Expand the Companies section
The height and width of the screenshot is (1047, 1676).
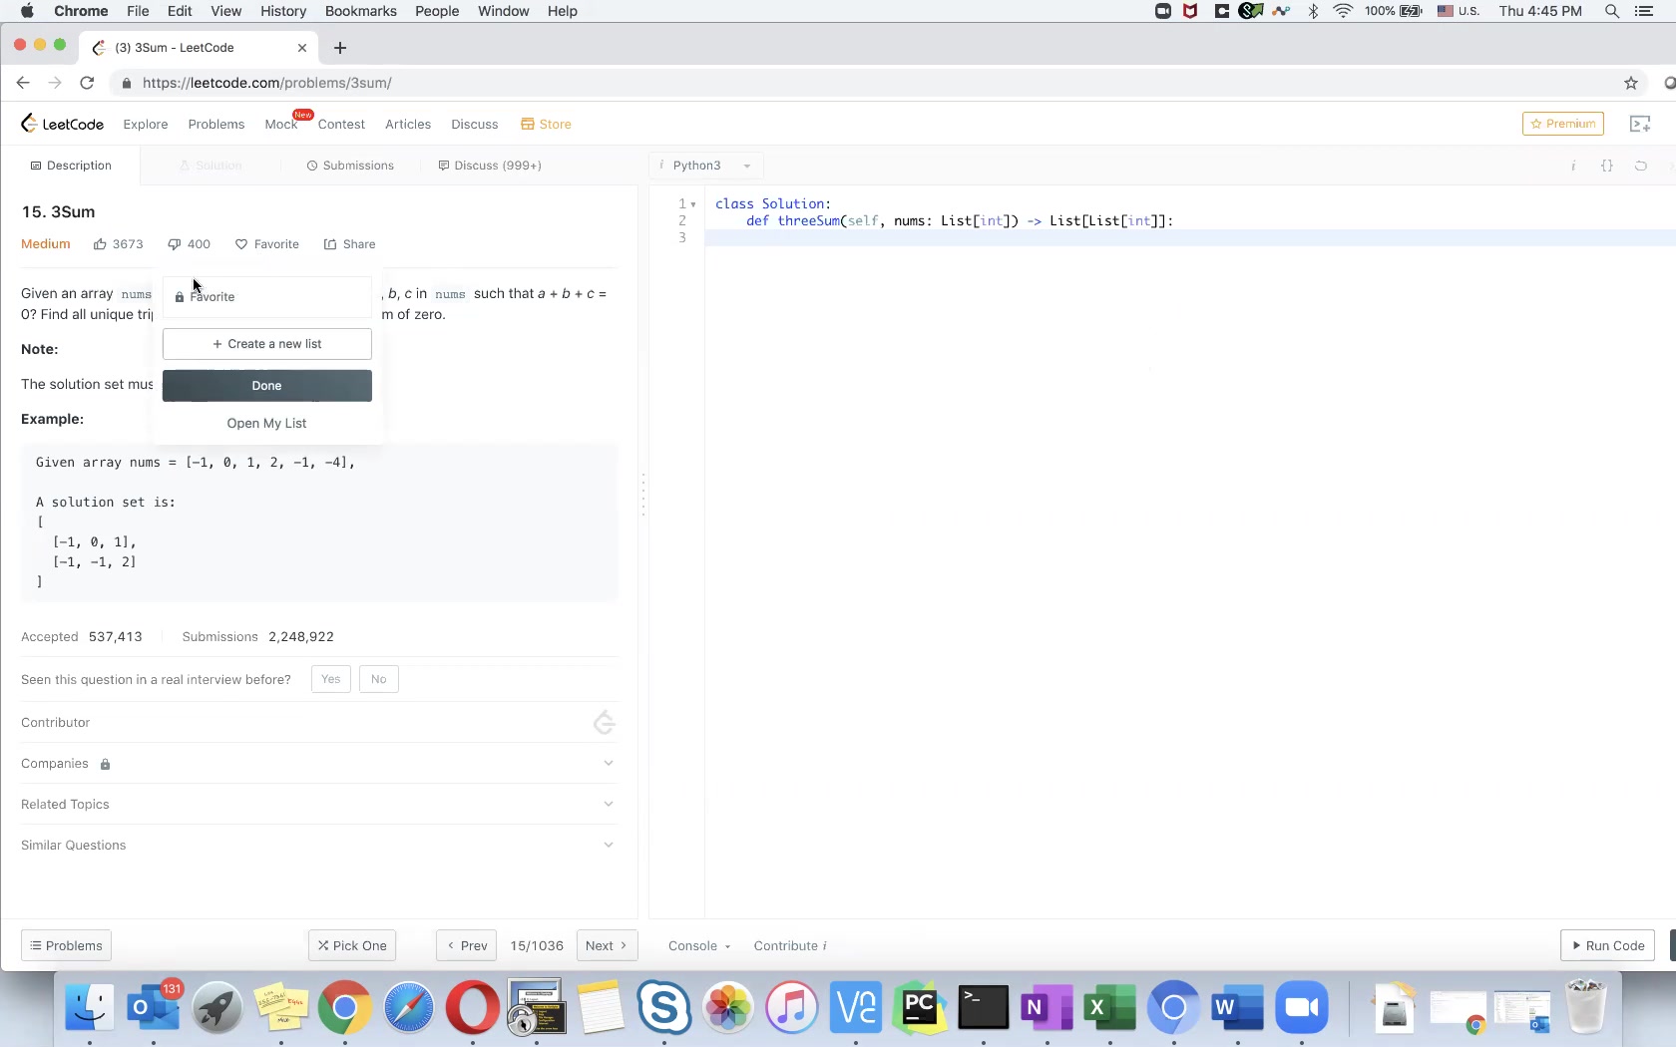tap(319, 764)
